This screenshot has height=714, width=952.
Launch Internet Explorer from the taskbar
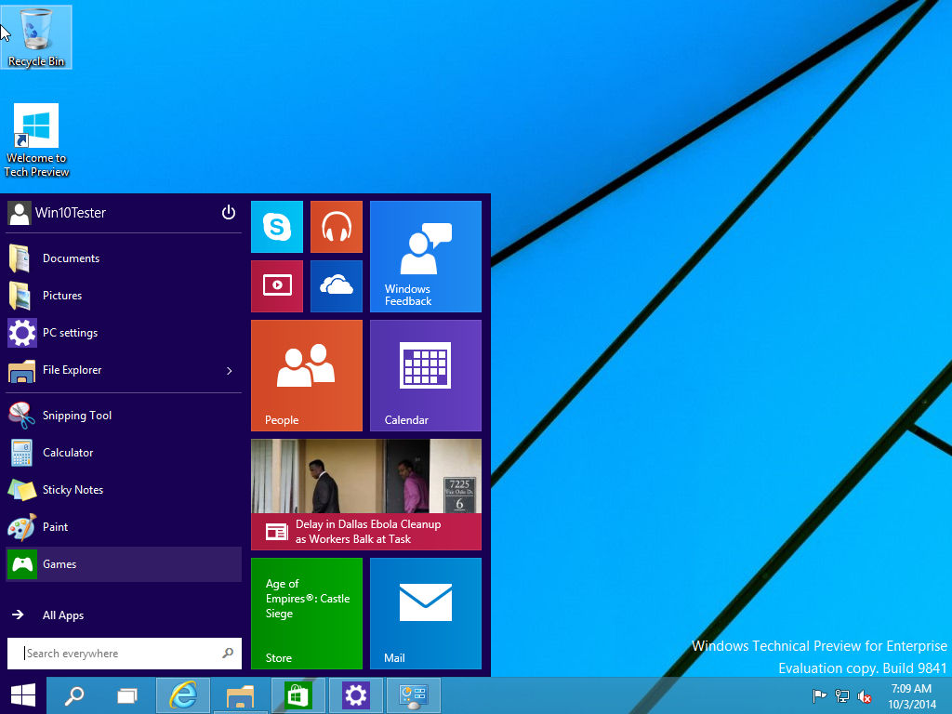coord(182,694)
